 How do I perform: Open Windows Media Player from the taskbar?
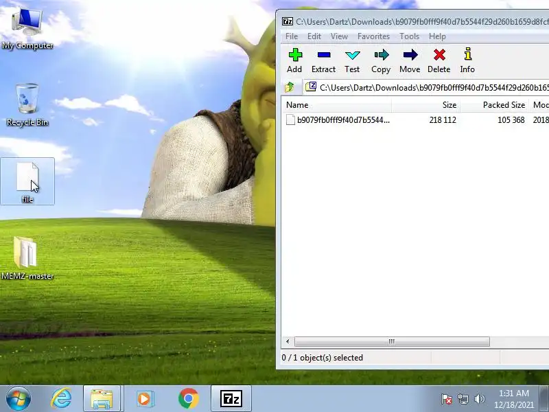pos(145,399)
